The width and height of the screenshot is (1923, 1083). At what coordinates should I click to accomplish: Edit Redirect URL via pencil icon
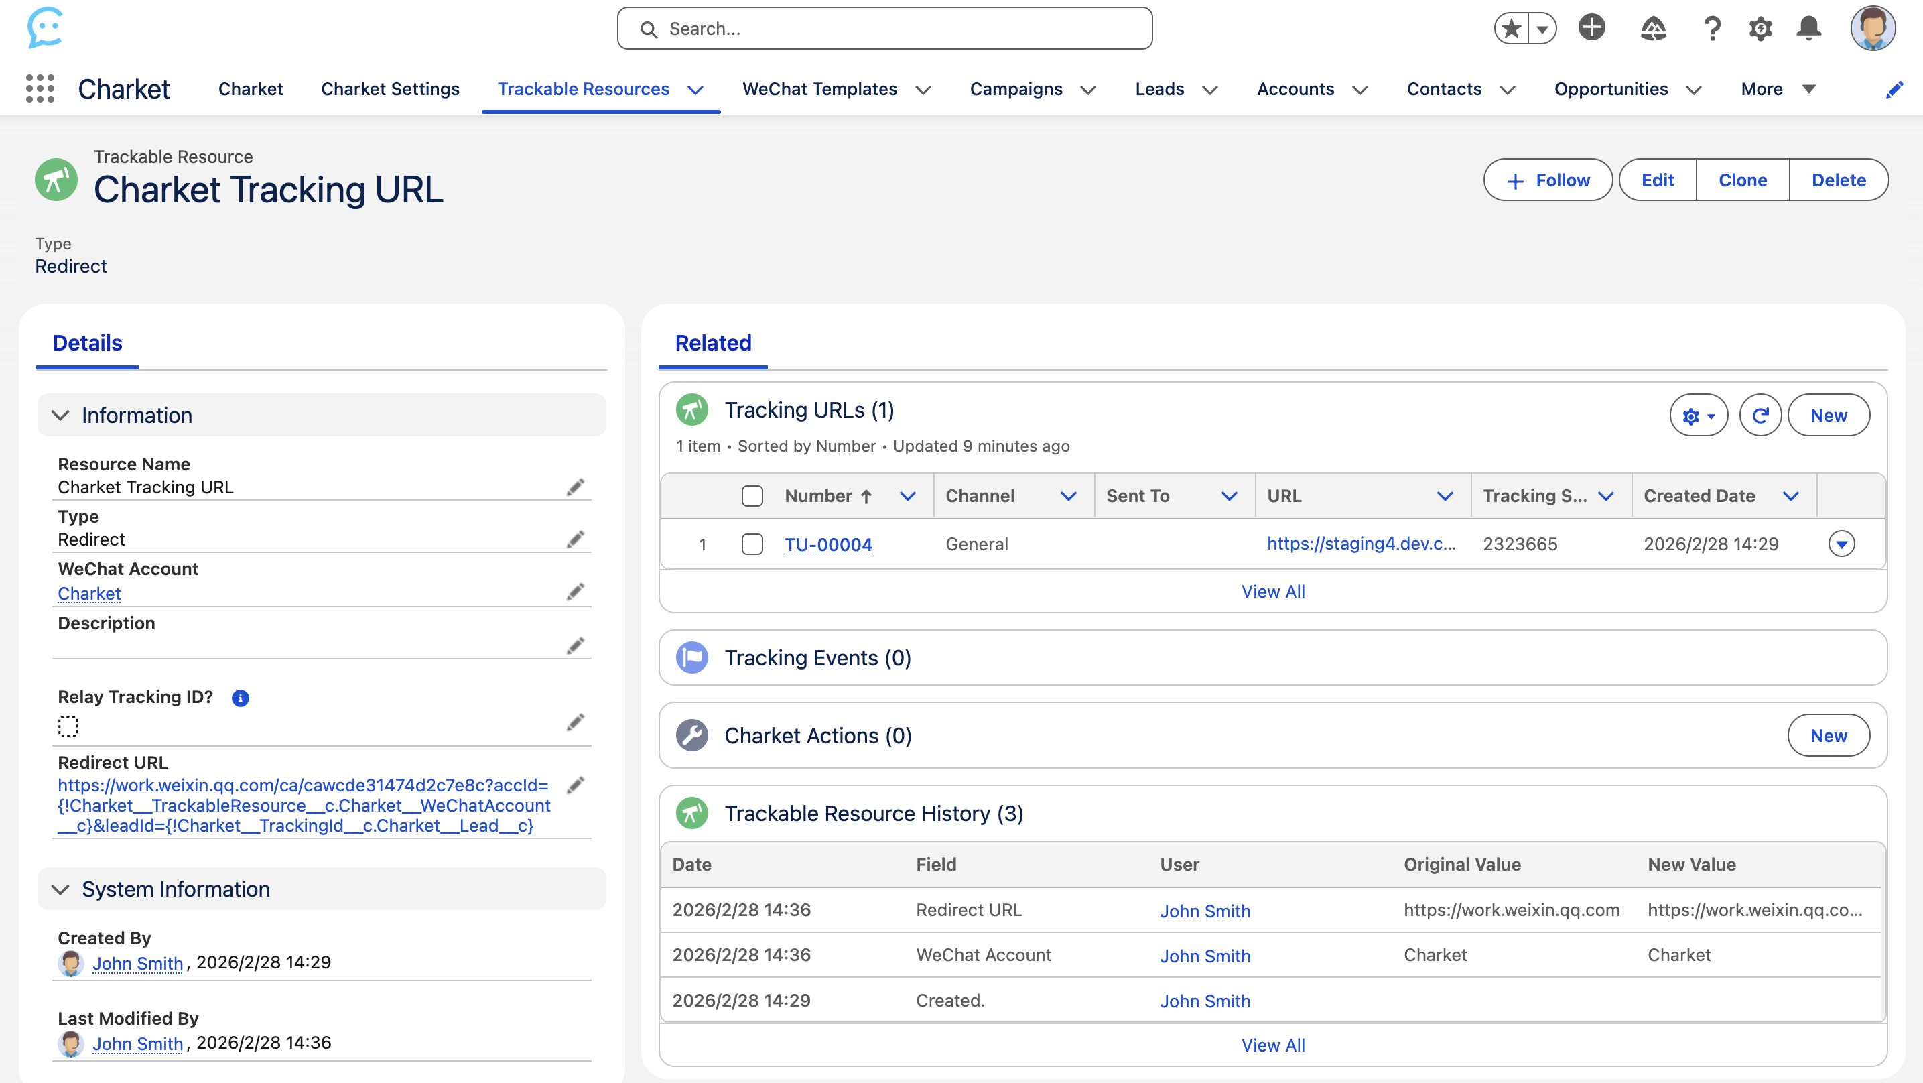point(575,785)
